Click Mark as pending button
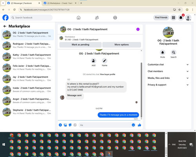 pyautogui.click(x=80, y=45)
